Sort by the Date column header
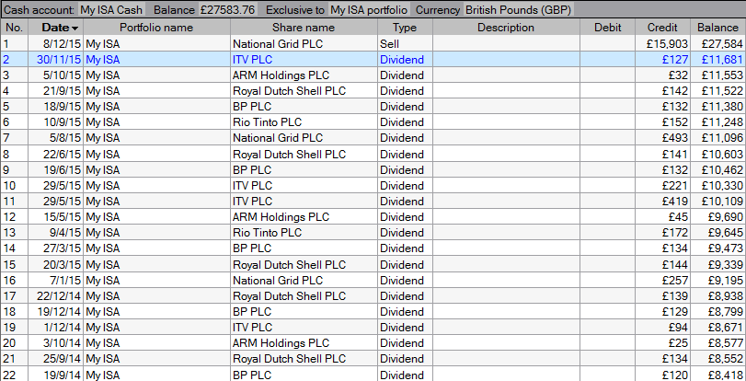The width and height of the screenshot is (746, 381). 57,28
